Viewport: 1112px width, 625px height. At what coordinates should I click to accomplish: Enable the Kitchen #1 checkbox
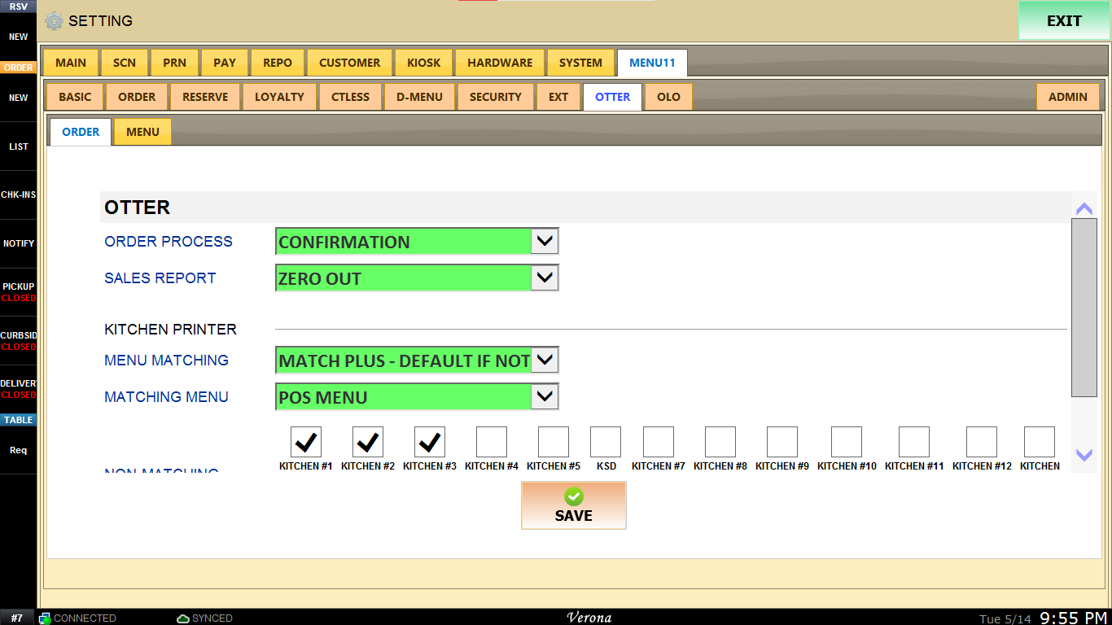click(306, 442)
